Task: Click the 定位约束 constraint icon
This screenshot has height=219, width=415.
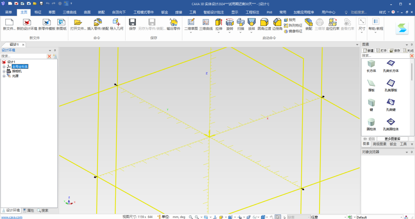Action: [332, 24]
